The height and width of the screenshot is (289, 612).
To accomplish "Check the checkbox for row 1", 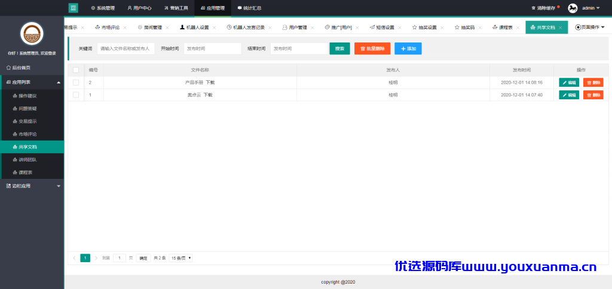I will coord(76,95).
